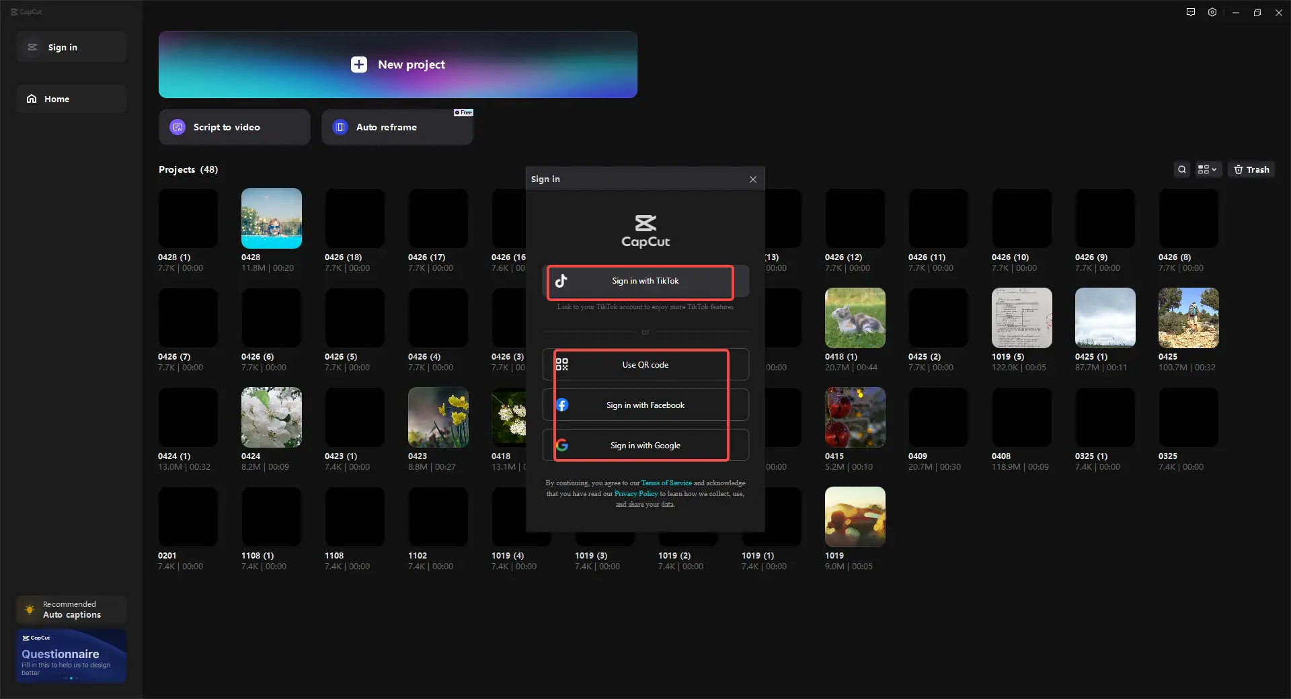This screenshot has height=699, width=1291.
Task: Select project 0426 (17)
Action: point(438,218)
